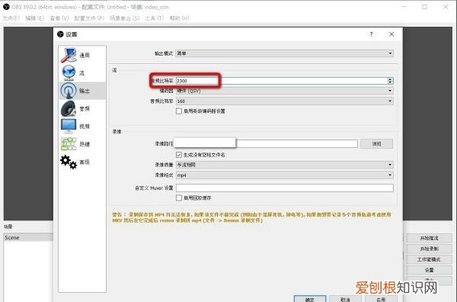This screenshot has height=302, width=457.
Task: Click Start Recording (开始录制) in main window
Action: tap(429, 249)
